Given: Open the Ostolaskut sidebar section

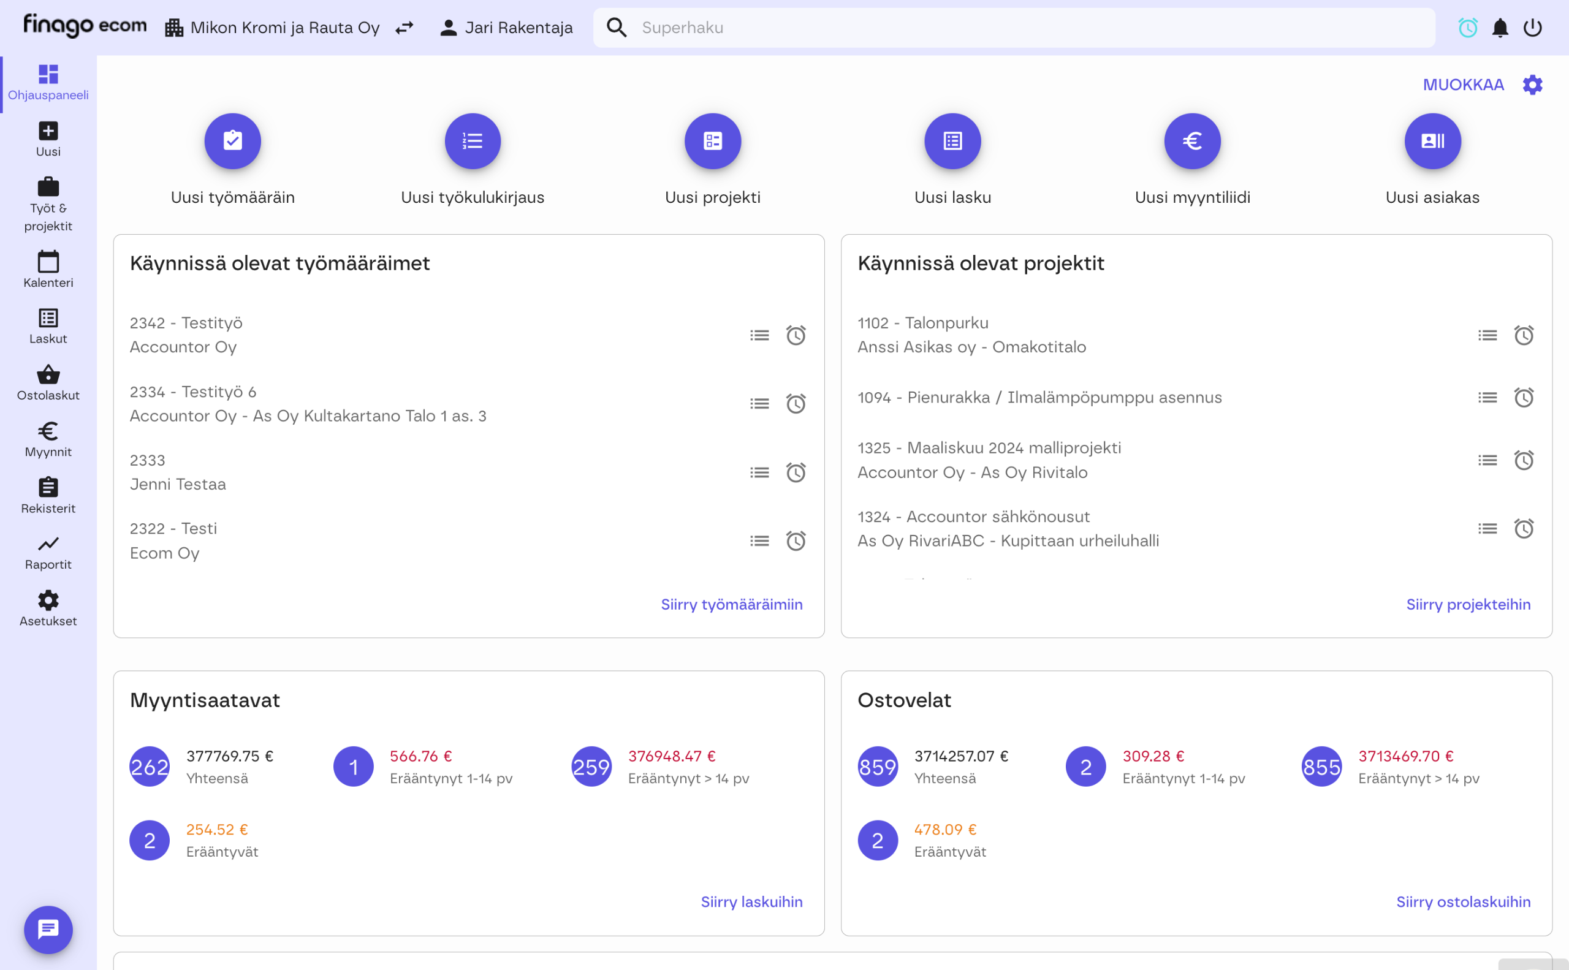Looking at the screenshot, I should (48, 382).
